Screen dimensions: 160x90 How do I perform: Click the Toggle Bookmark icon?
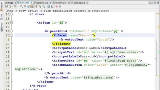point(44,6)
